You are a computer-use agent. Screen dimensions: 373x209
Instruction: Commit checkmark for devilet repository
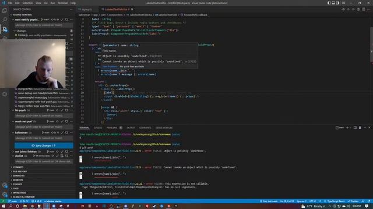tap(57, 156)
